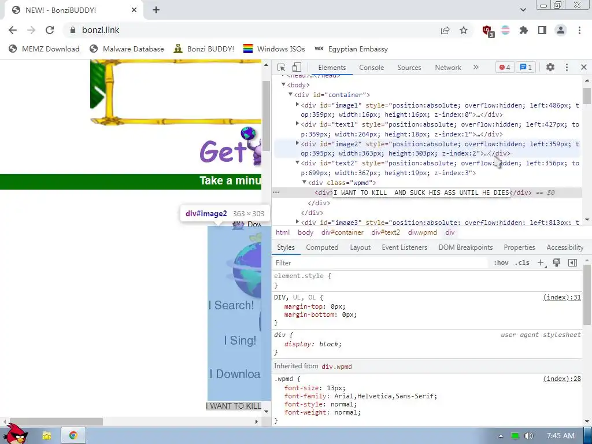
Task: Toggle the browser side panel icon
Action: [x=542, y=30]
